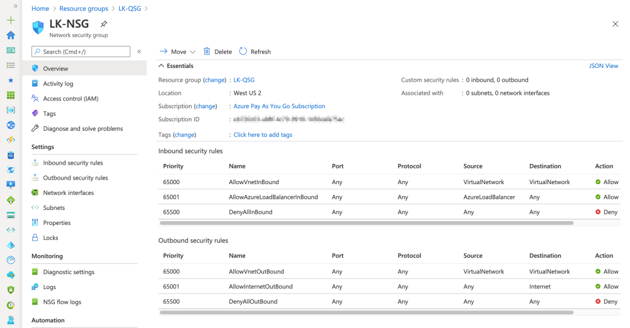Open Diagnose and solve problems
This screenshot has width=630, height=328.
pos(83,129)
